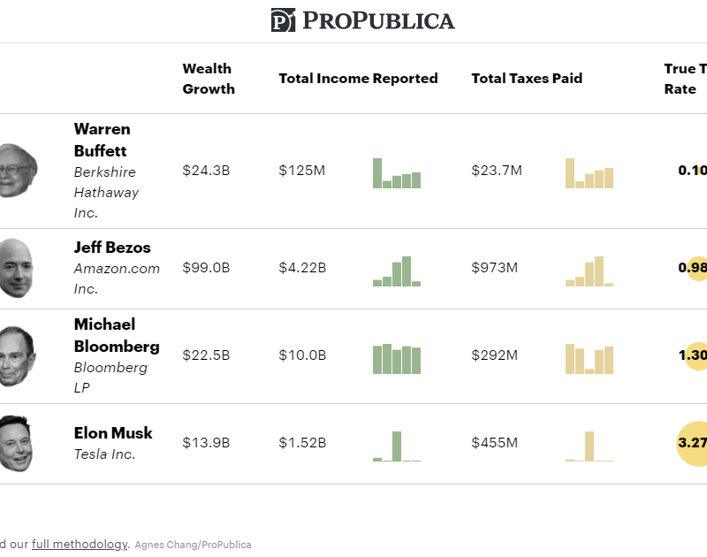Click Elon Musk's portrait photo
Screen dimensions: 707x557
point(15,444)
